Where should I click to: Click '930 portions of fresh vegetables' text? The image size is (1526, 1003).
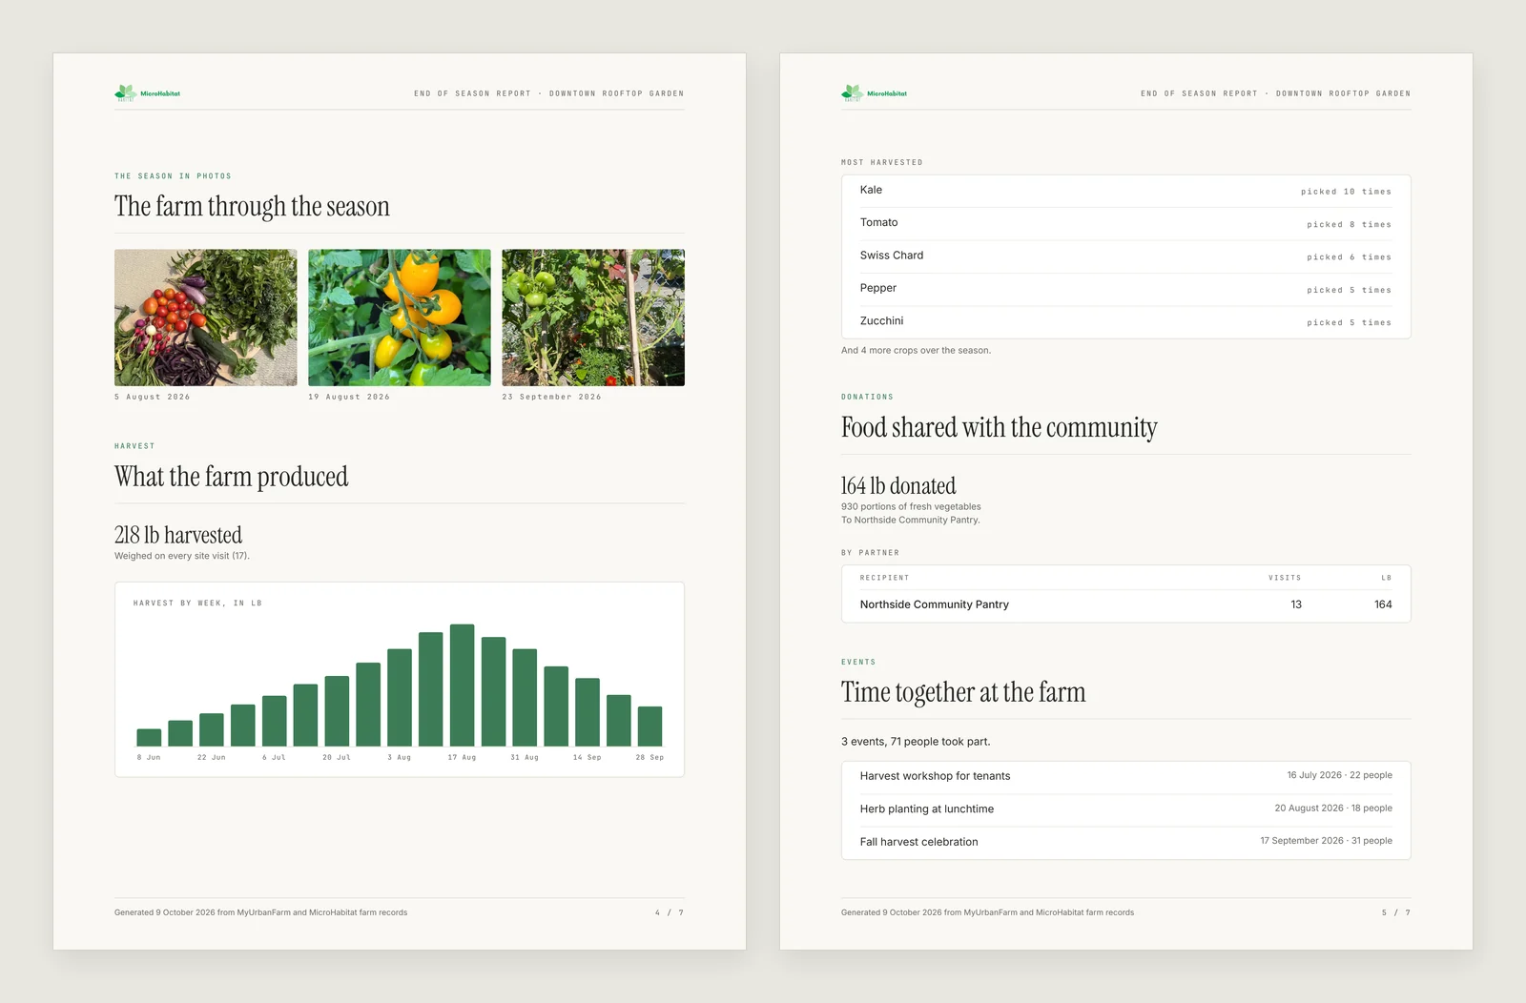coord(911,506)
